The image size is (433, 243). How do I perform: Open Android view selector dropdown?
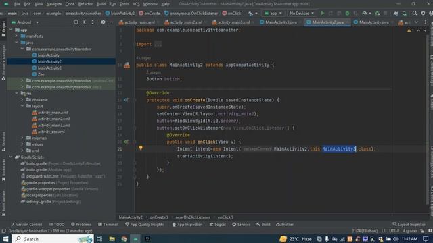click(x=25, y=22)
